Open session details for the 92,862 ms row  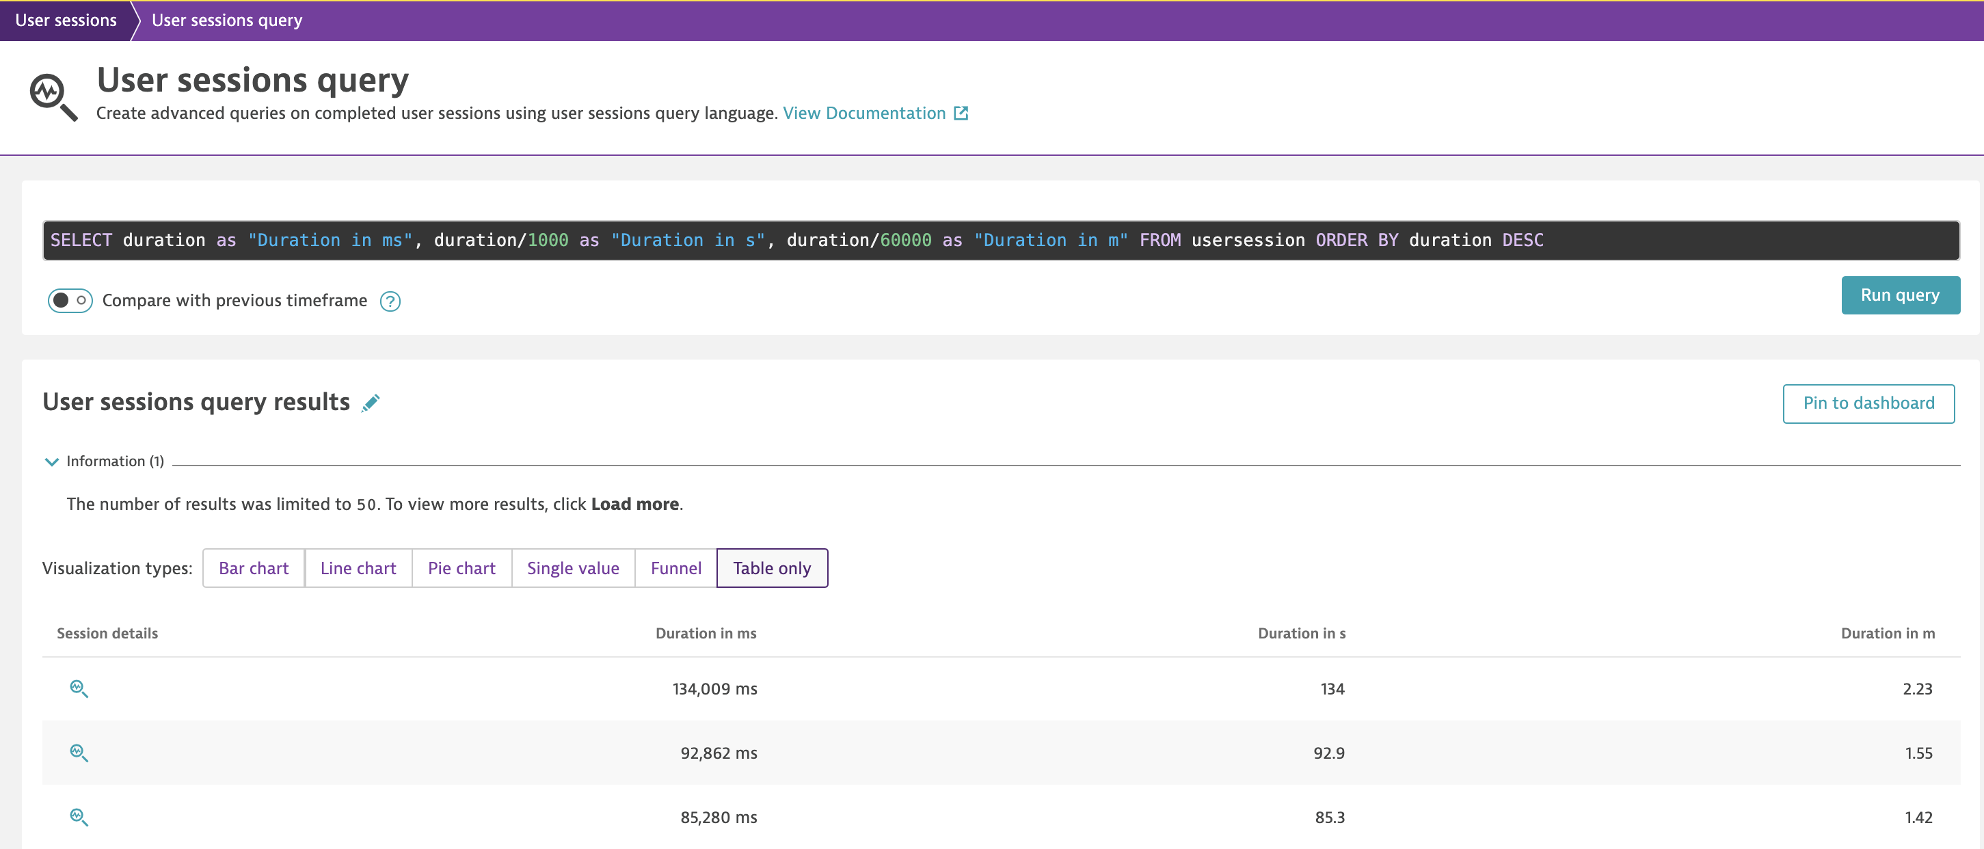pos(79,753)
